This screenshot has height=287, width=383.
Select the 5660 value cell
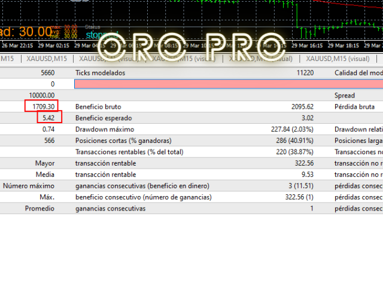pos(48,73)
